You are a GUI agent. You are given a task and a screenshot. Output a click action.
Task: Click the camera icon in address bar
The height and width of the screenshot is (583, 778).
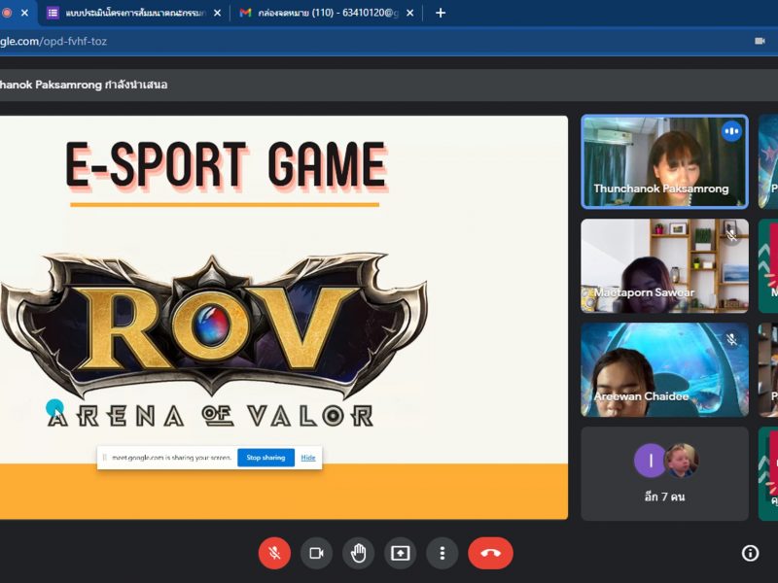760,41
